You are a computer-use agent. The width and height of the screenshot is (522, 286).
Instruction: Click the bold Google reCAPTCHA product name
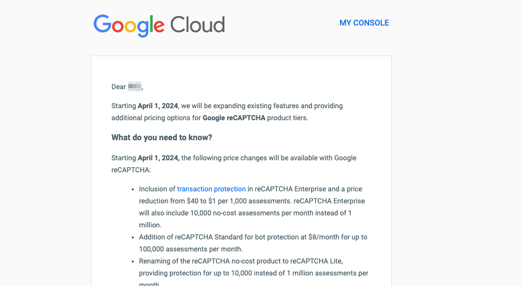[x=234, y=118]
